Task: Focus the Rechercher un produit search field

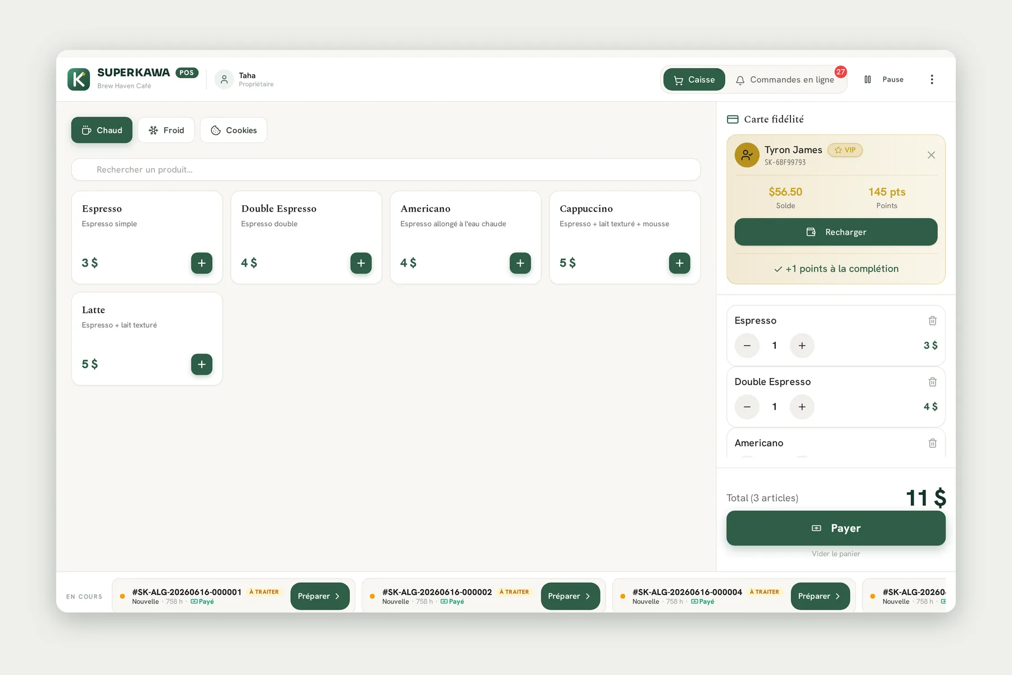Action: 386,169
